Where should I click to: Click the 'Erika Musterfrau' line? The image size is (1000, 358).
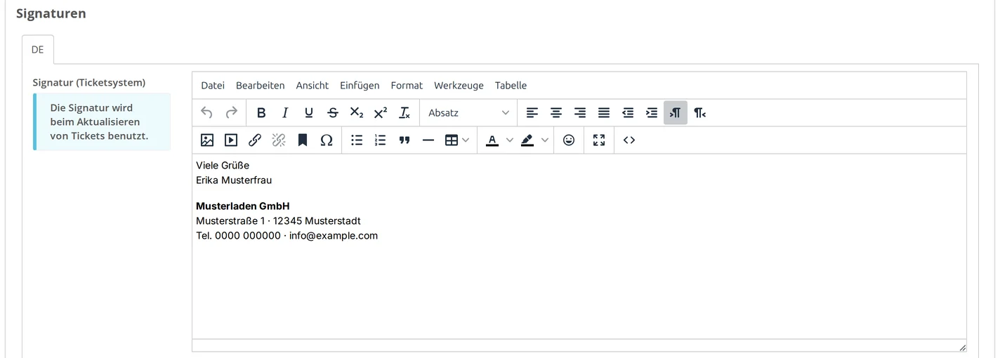[x=234, y=180]
